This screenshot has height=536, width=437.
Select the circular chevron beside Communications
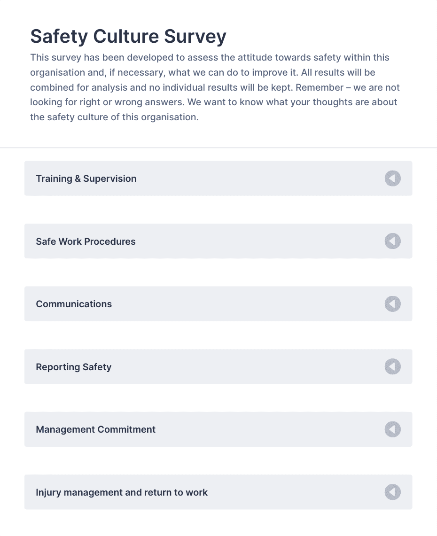(392, 304)
